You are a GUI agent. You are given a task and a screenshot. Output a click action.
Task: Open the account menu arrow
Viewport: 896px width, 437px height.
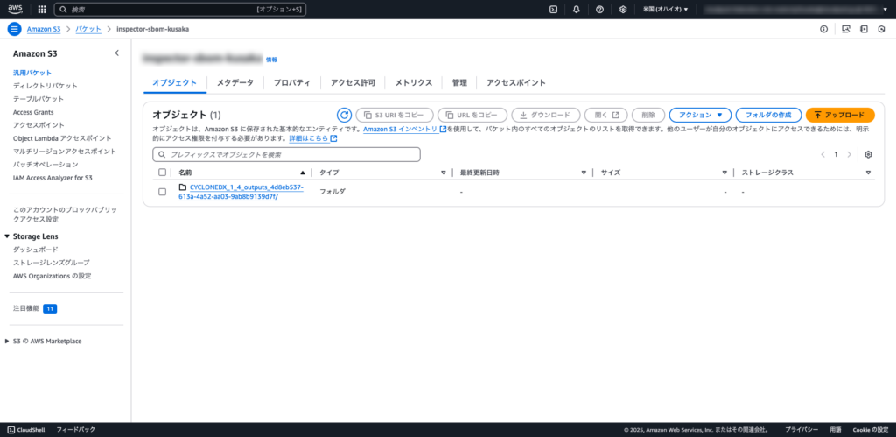pos(885,9)
